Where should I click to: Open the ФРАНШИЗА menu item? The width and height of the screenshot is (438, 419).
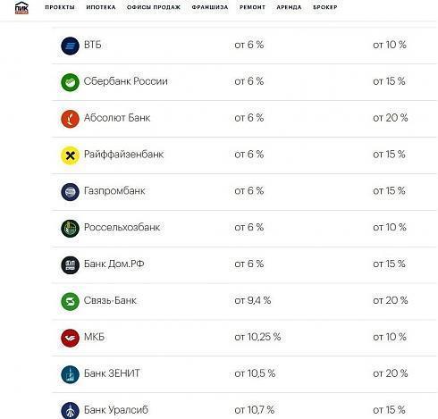210,7
